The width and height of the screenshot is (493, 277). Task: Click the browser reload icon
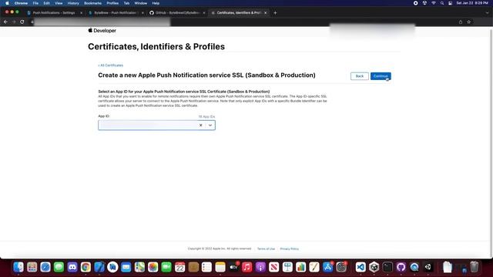(x=22, y=22)
